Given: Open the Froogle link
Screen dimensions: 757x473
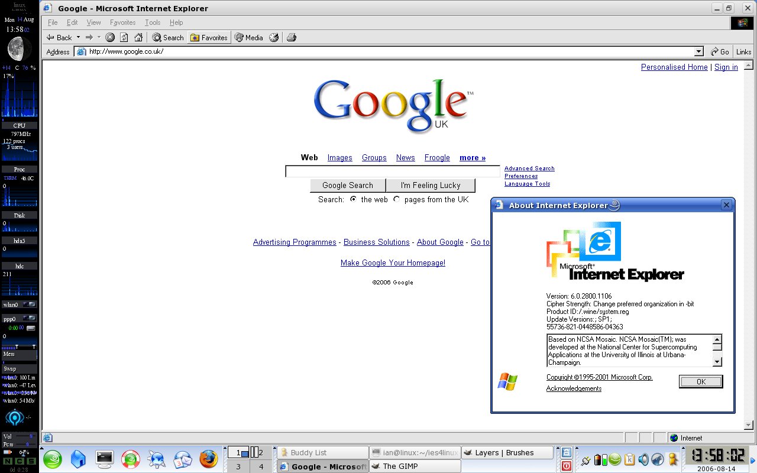Looking at the screenshot, I should click(437, 158).
